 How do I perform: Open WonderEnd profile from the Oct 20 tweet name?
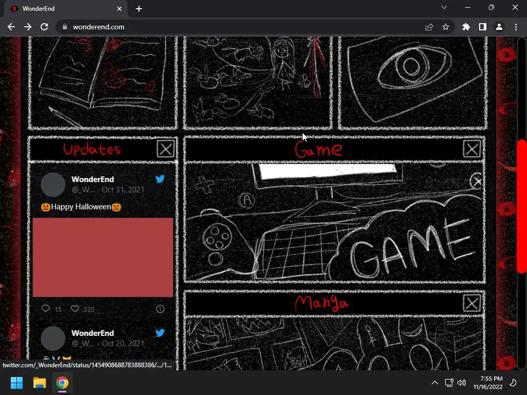click(x=93, y=333)
